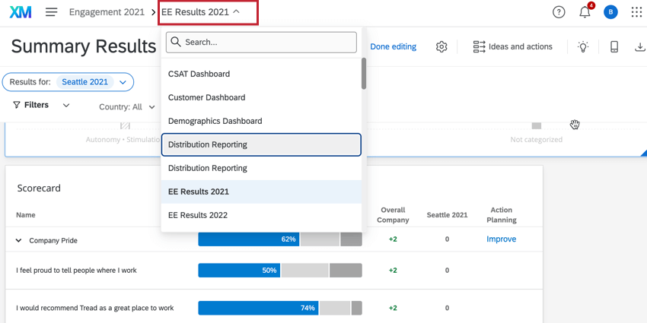Click the user account avatar
The height and width of the screenshot is (323, 647).
[610, 12]
